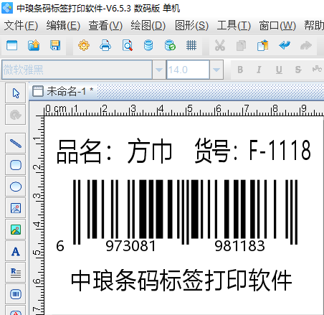Select the Barcode drawing tool
Viewport: 324px width, 315px height.
point(16,294)
